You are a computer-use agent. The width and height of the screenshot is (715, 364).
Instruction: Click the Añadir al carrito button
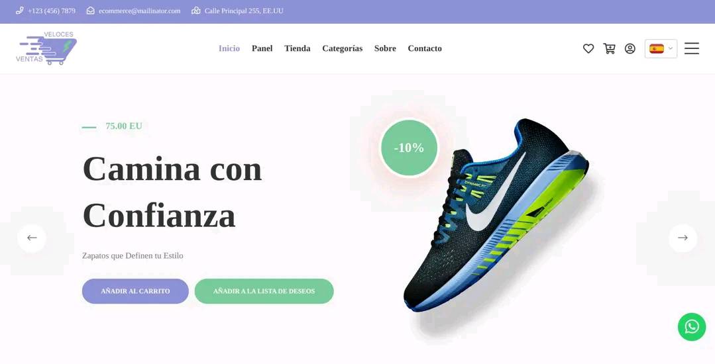coord(135,291)
